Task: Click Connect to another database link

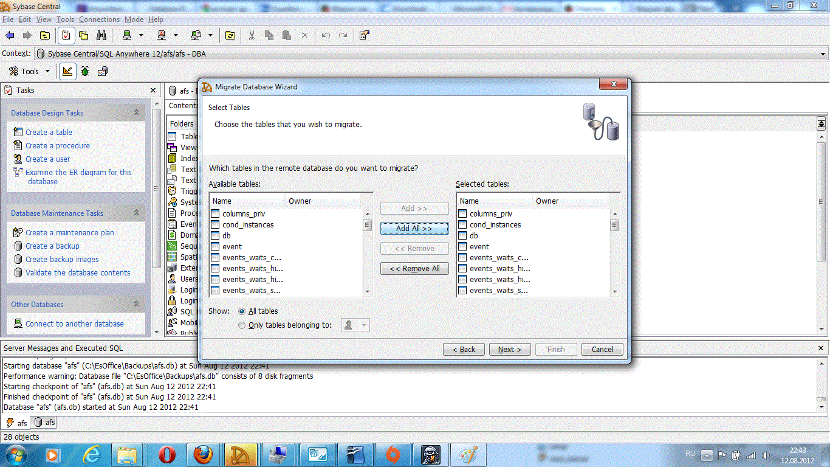Action: click(x=75, y=323)
